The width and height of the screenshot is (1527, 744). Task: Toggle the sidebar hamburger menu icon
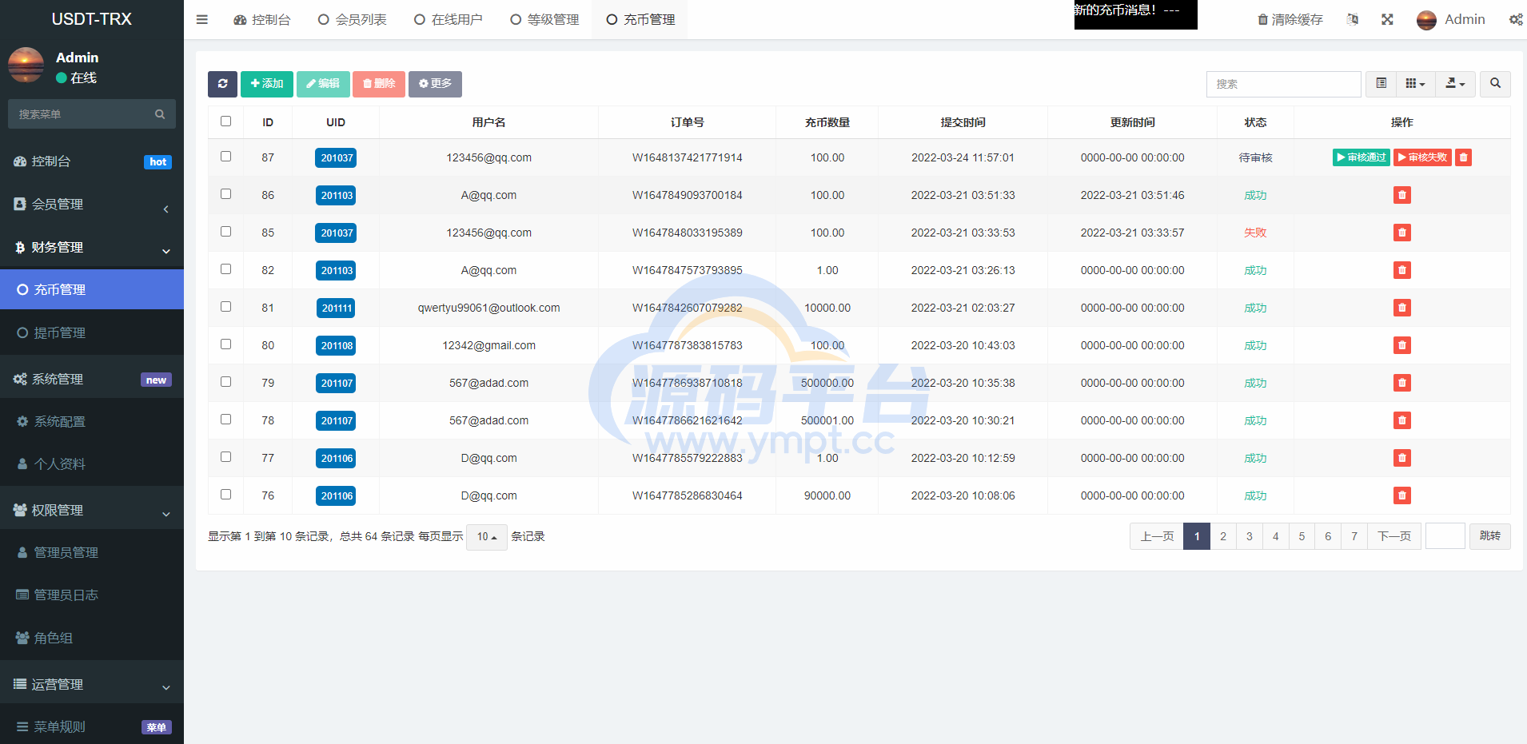tap(202, 20)
